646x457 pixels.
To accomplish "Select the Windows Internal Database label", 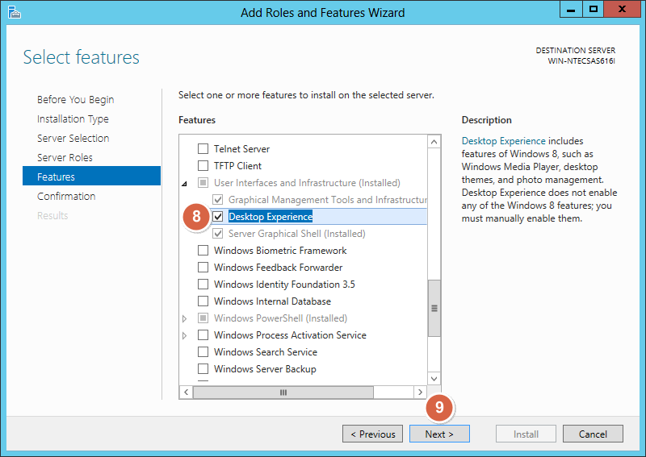I will pos(272,301).
